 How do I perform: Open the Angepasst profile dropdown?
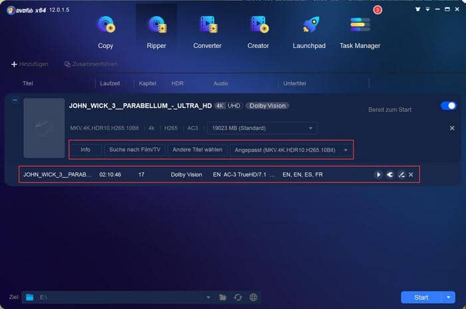[x=290, y=150]
